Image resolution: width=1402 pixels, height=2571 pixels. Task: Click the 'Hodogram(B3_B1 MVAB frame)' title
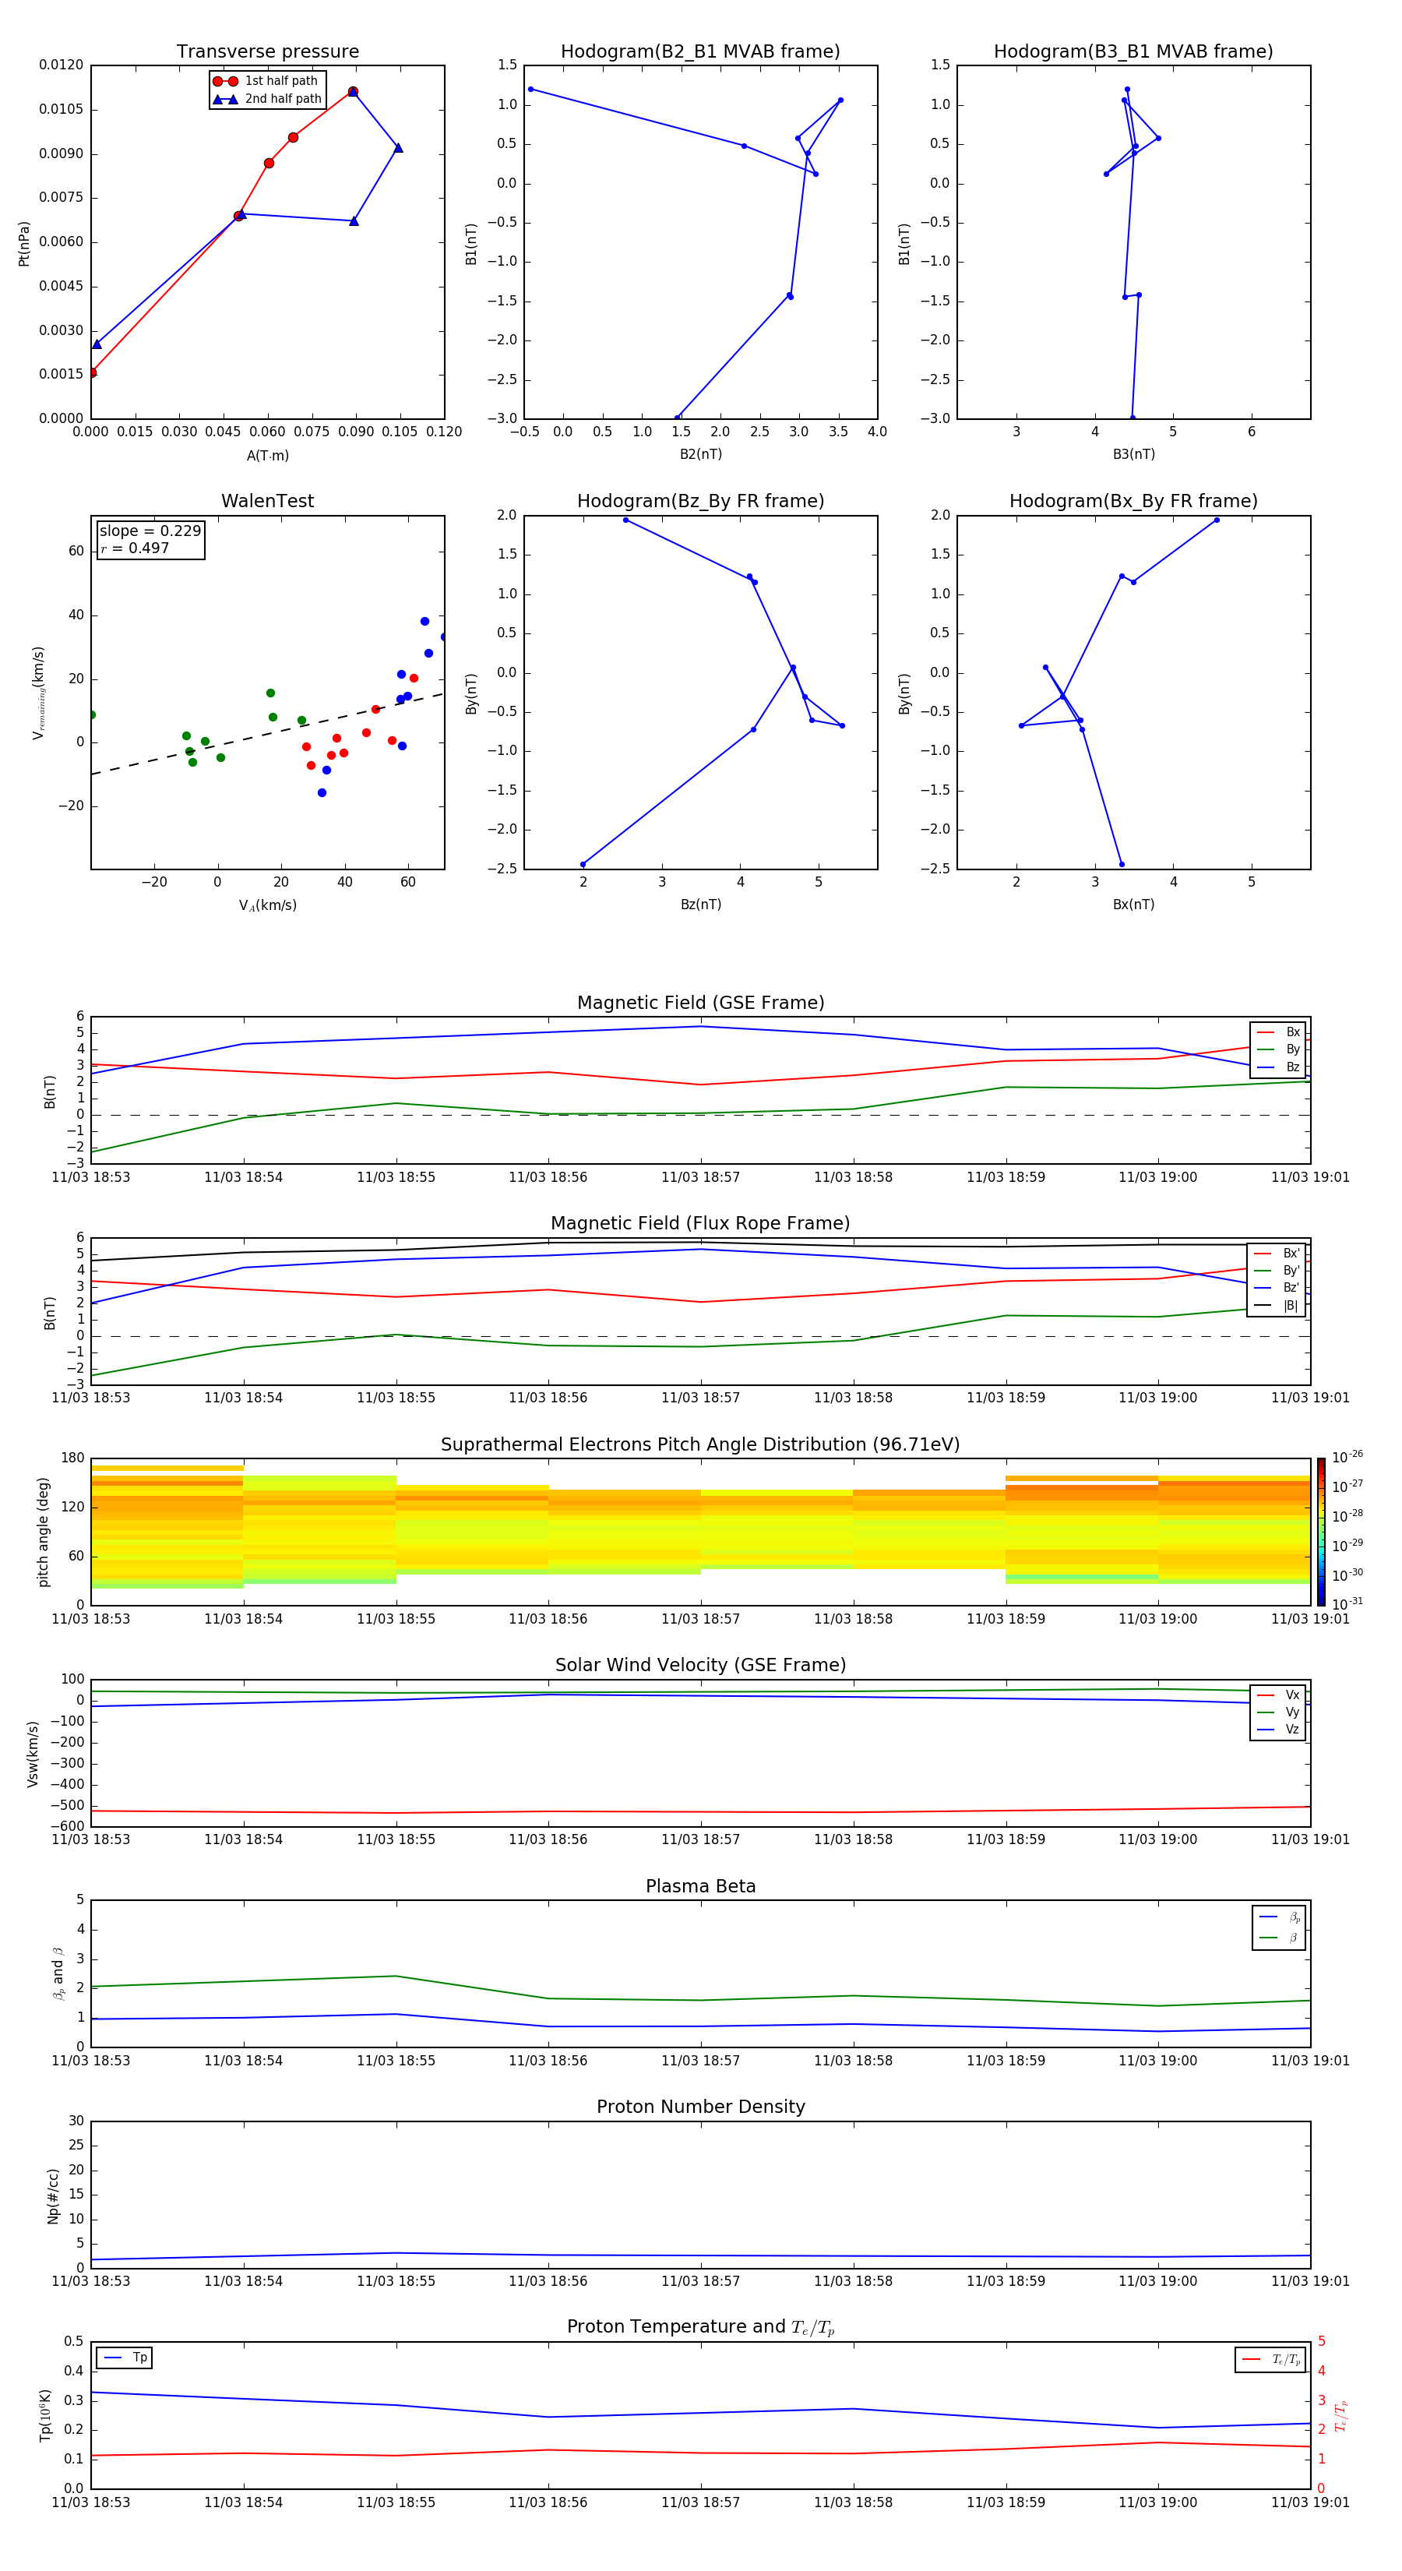[1133, 52]
